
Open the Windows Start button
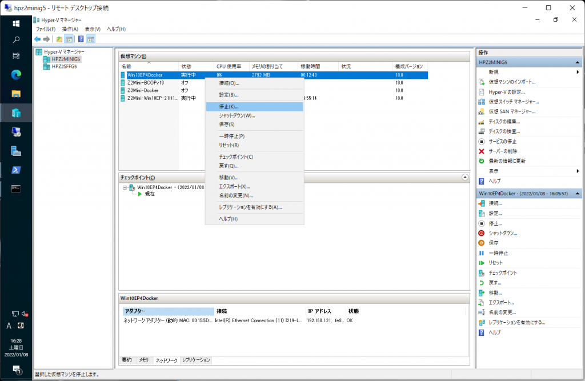coord(16,23)
